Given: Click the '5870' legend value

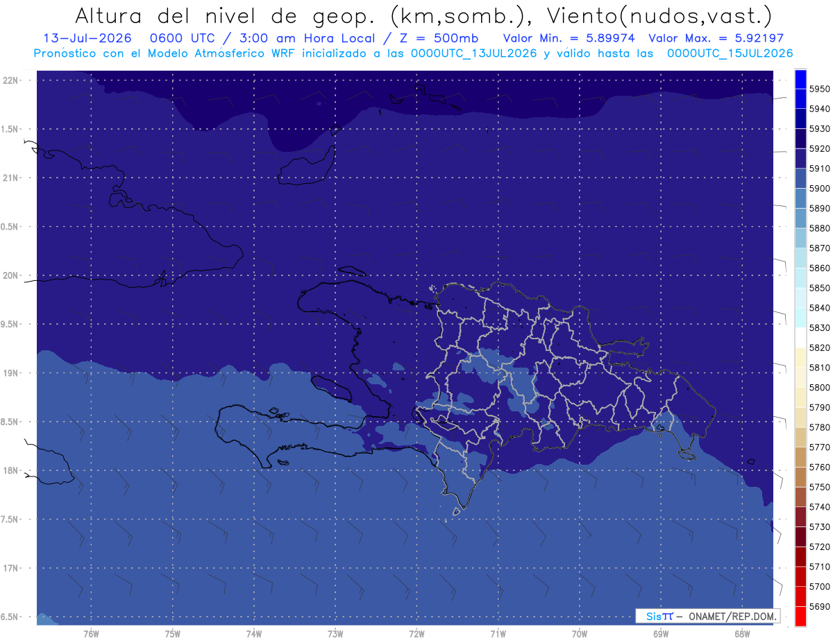Looking at the screenshot, I should 820,248.
